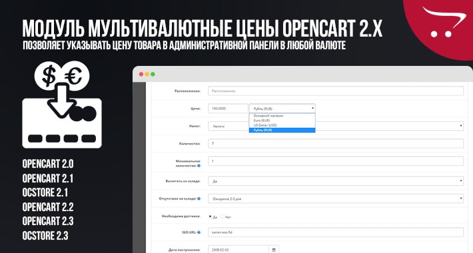Click the help icon beside Минимальное количество

(x=199, y=166)
